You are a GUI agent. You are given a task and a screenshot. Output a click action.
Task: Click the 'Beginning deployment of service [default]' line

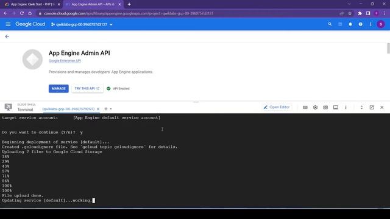click(55, 142)
